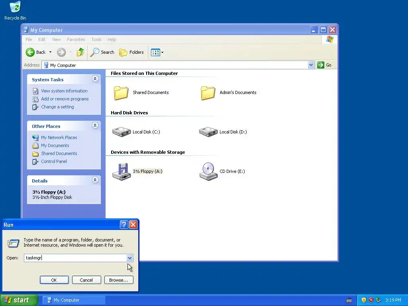Open the Back history dropdown arrow

(x=50, y=52)
